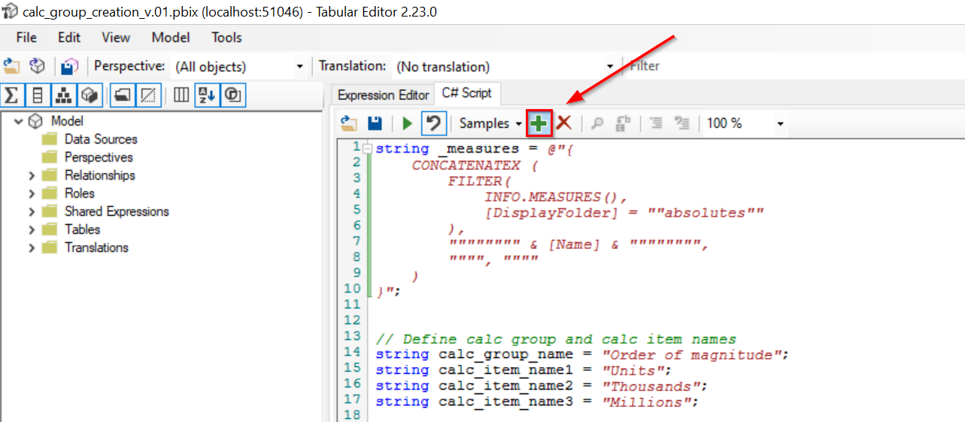Select the Roles folder label
The image size is (965, 422).
click(x=80, y=193)
